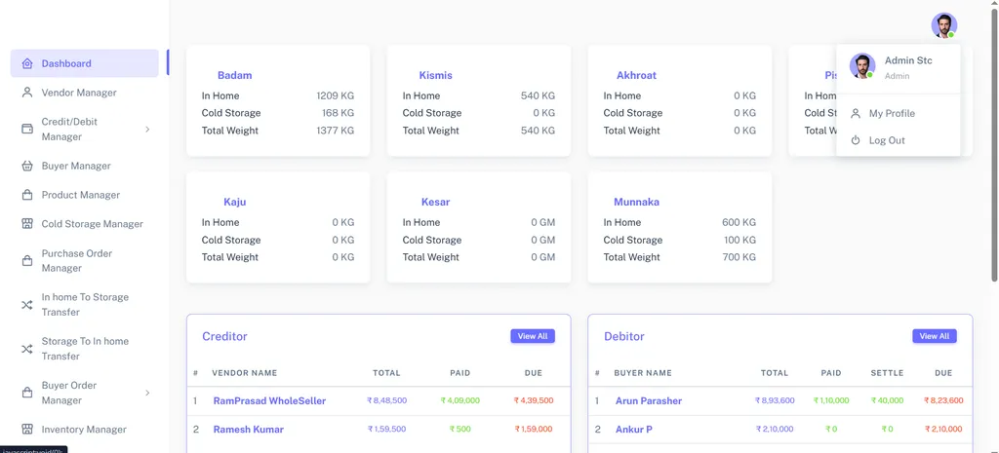Click View All in Debitor panel
Screen dimensions: 999x453
pyautogui.click(x=934, y=336)
